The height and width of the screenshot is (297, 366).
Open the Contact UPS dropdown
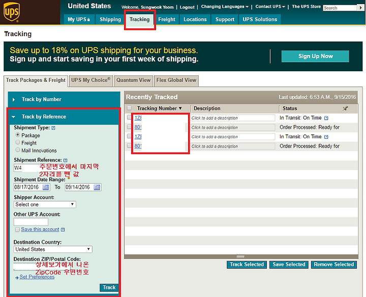[270, 7]
